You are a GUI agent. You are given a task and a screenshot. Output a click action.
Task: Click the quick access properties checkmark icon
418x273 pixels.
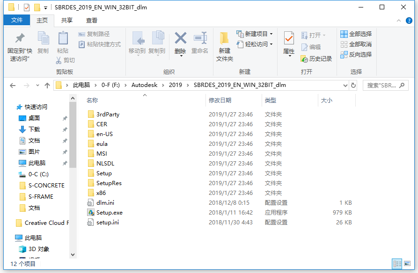pos(27,7)
